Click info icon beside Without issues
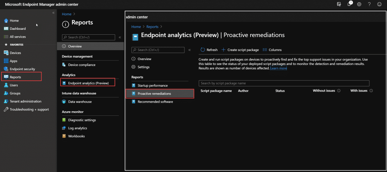 coord(339,91)
